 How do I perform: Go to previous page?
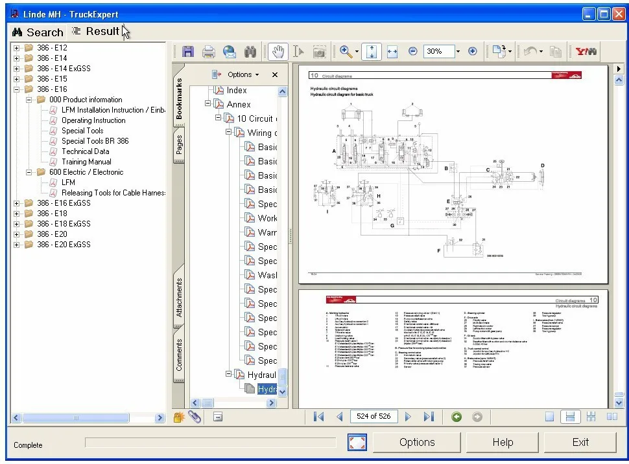point(339,417)
